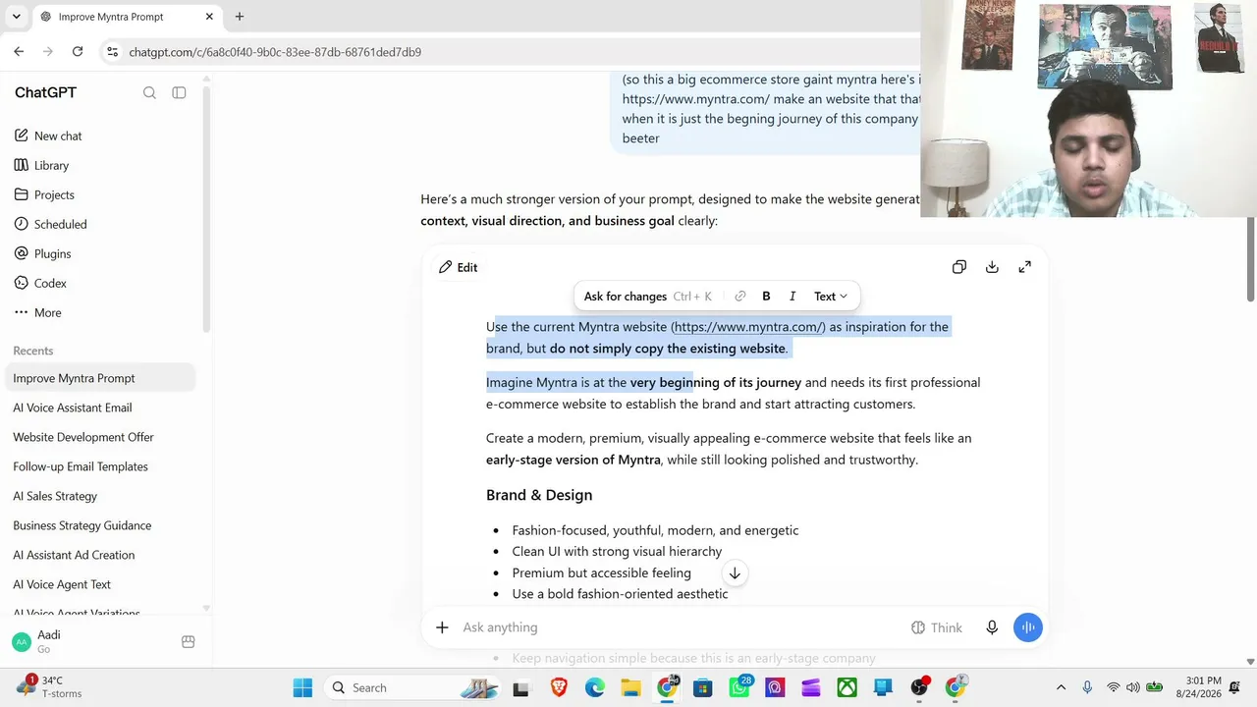
Task: Open the browser tab search dropdown
Action: (16, 17)
